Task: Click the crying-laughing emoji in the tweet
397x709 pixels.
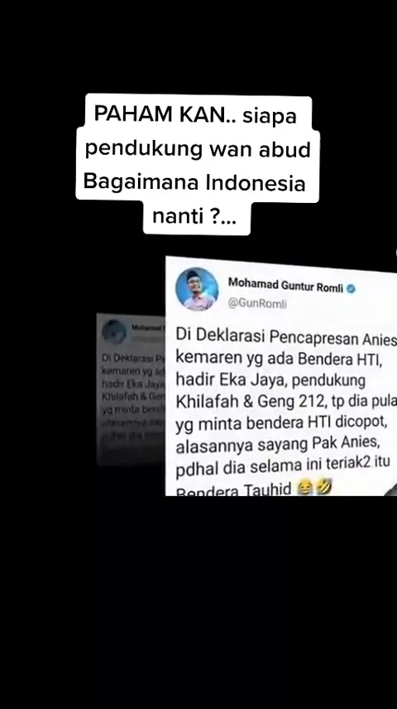Action: tap(306, 489)
